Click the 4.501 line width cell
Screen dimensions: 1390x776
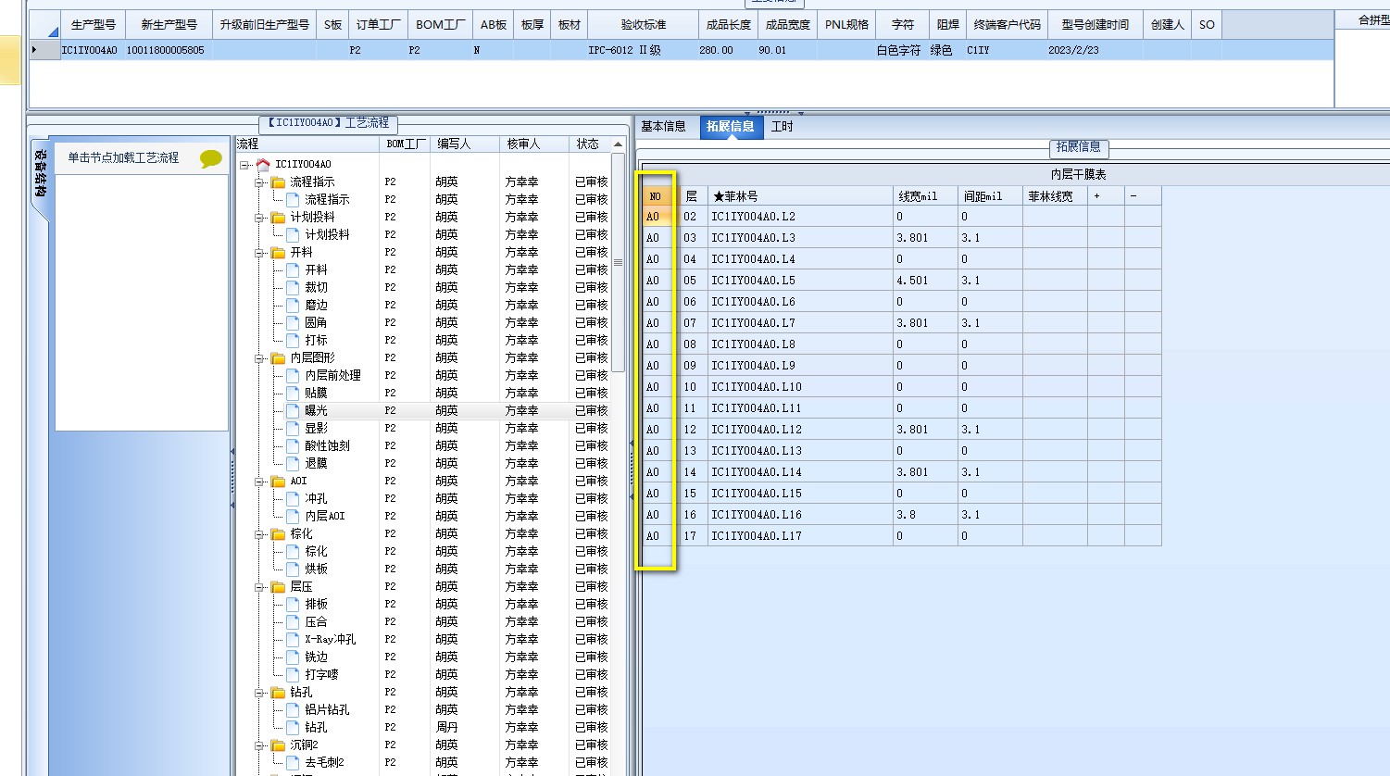925,281
